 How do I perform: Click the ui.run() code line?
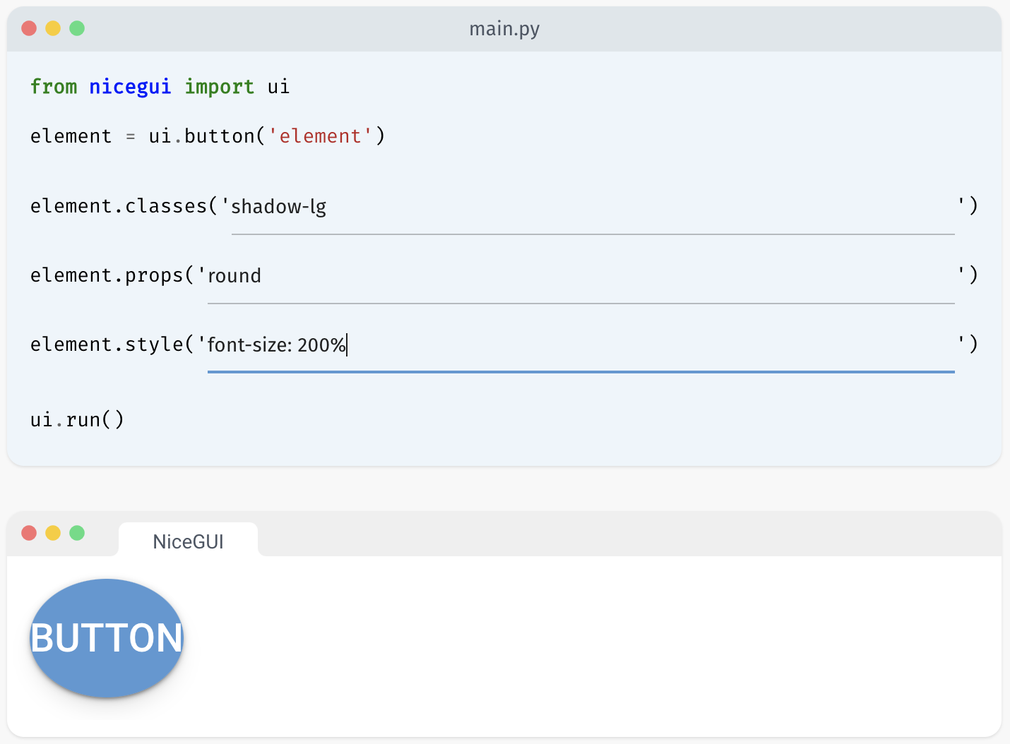coord(77,420)
